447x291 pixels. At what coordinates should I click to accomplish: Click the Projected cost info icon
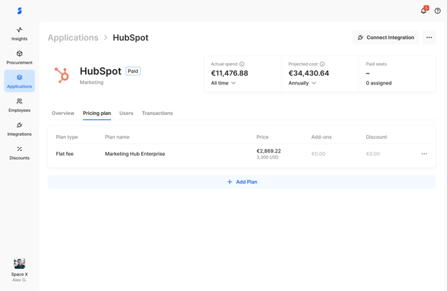coord(322,64)
